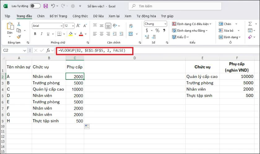Click the Align Left icon
This screenshot has height=154, width=260.
pos(95,34)
